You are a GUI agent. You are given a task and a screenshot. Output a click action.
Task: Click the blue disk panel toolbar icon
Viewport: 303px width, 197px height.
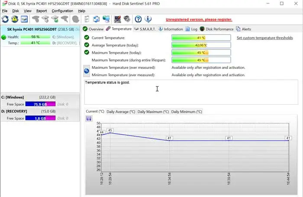[24, 19]
